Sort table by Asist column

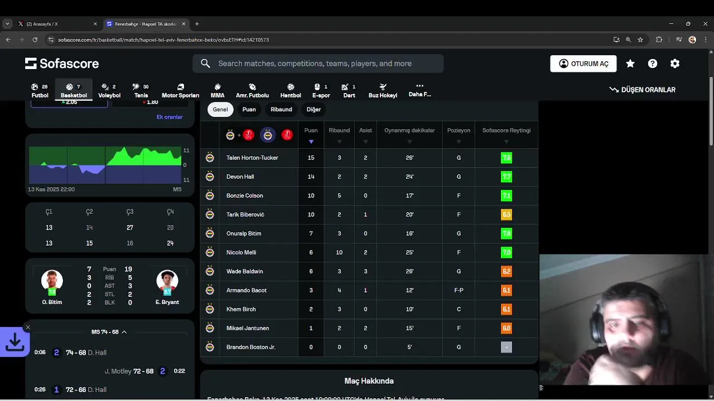tap(365, 135)
